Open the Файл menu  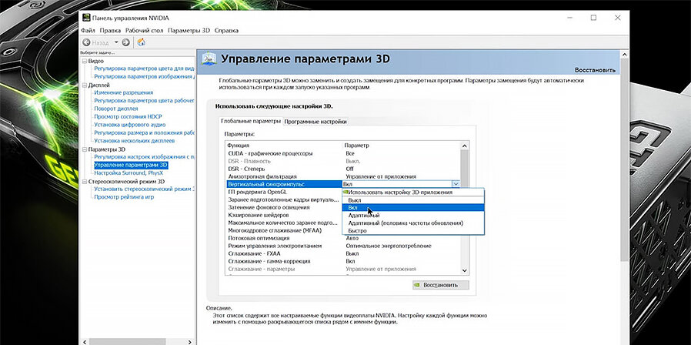pos(88,31)
